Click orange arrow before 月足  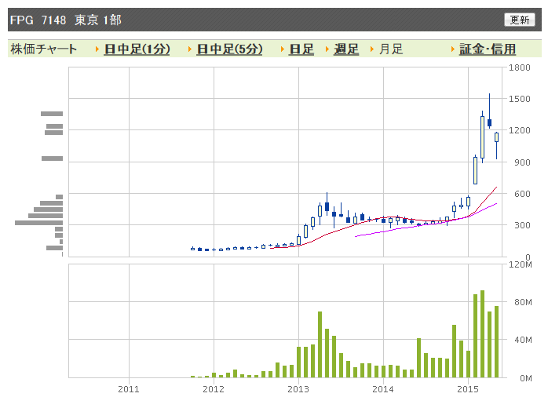pyautogui.click(x=372, y=49)
